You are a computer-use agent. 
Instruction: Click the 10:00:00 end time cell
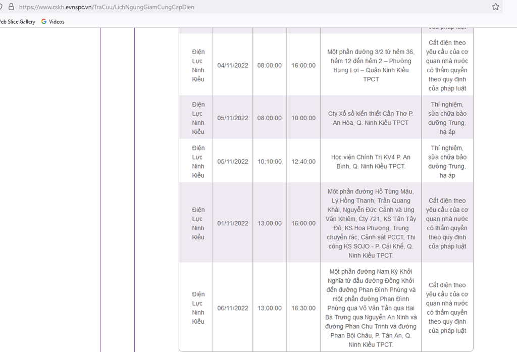tap(303, 118)
